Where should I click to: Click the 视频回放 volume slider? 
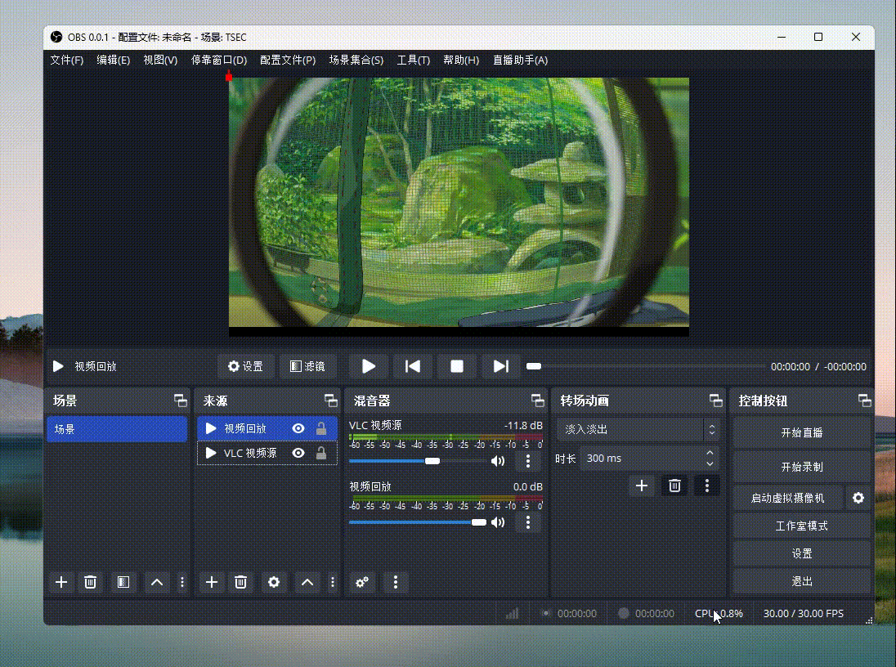click(417, 522)
